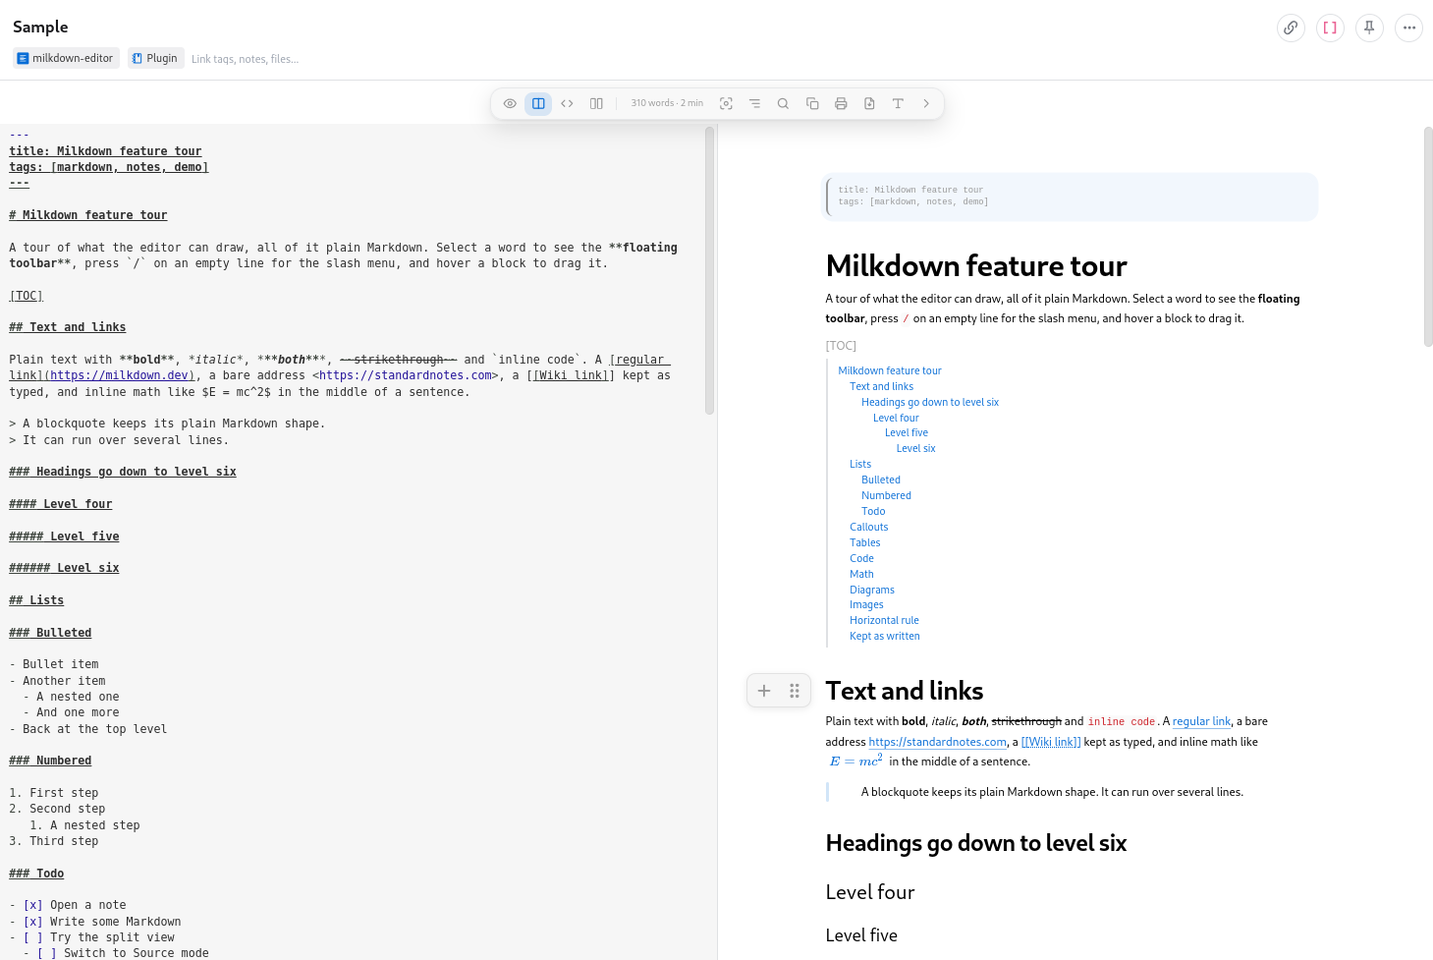Click the link icon at top right
The width and height of the screenshot is (1433, 960).
coord(1292,28)
